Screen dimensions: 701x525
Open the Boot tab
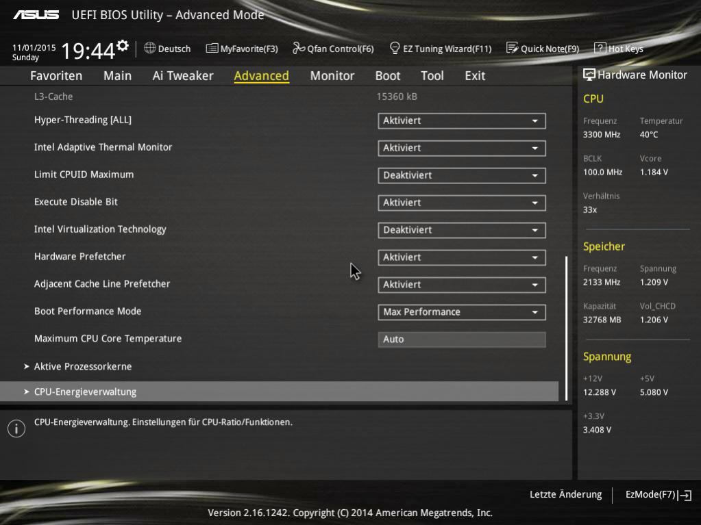tap(388, 76)
